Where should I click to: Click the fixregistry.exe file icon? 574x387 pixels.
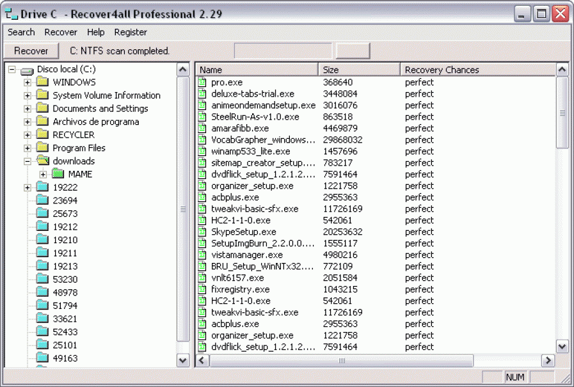click(x=202, y=290)
